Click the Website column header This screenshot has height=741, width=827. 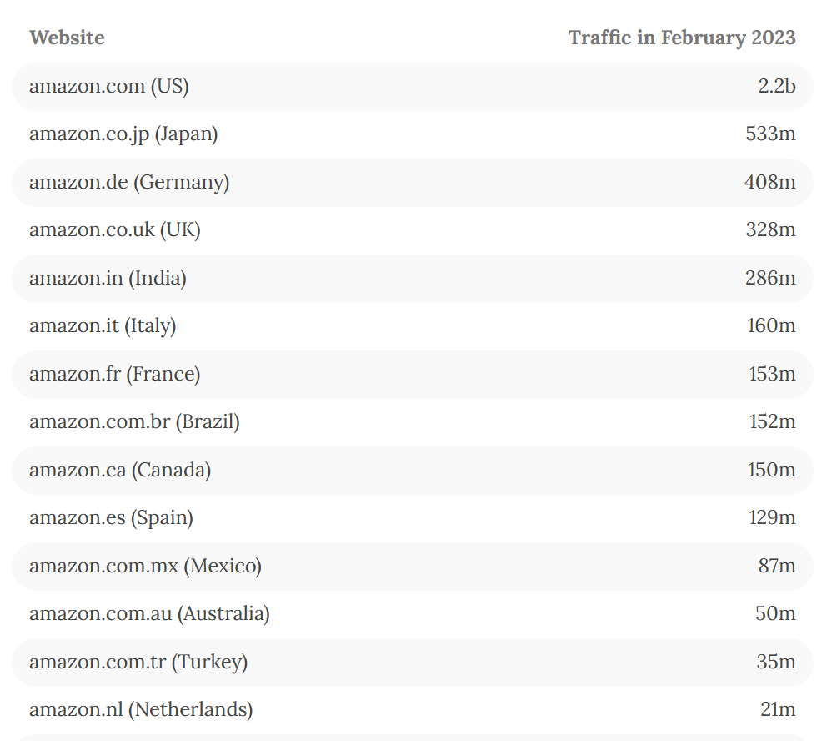tap(67, 38)
